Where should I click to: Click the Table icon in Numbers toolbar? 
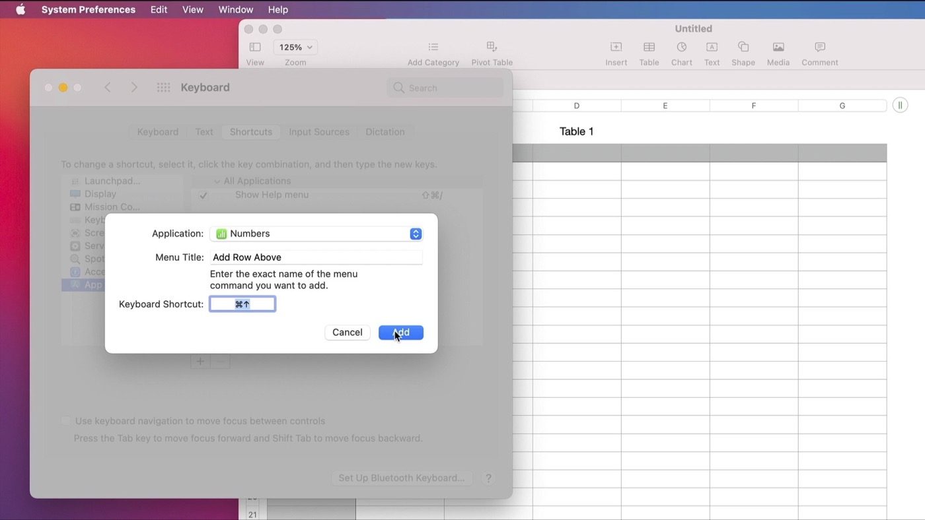(x=649, y=48)
